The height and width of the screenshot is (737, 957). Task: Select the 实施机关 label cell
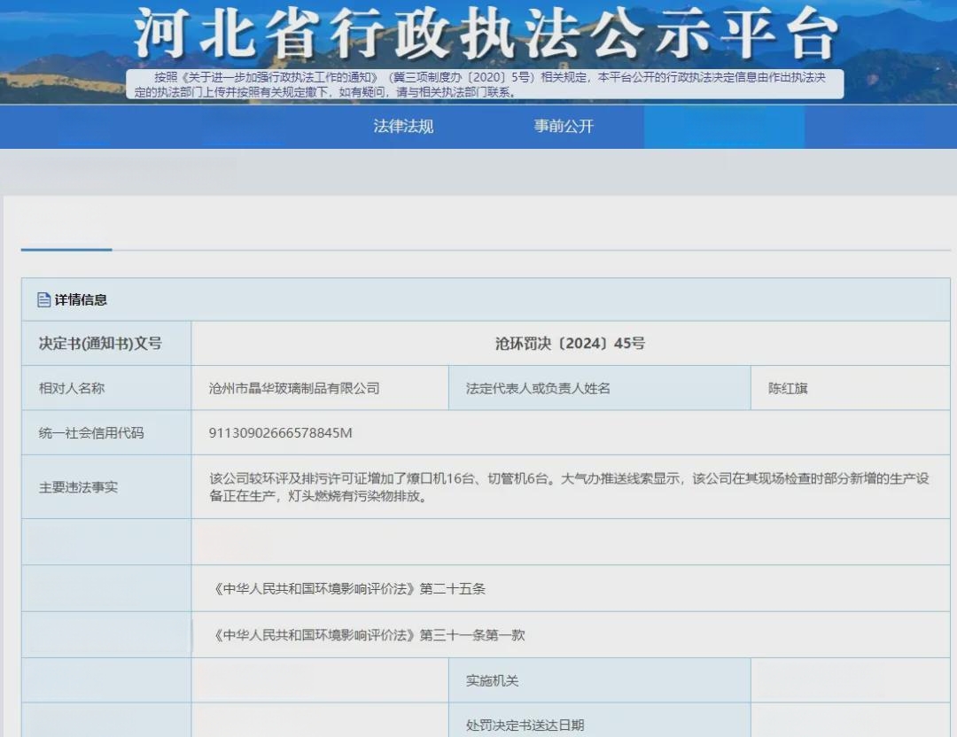599,680
